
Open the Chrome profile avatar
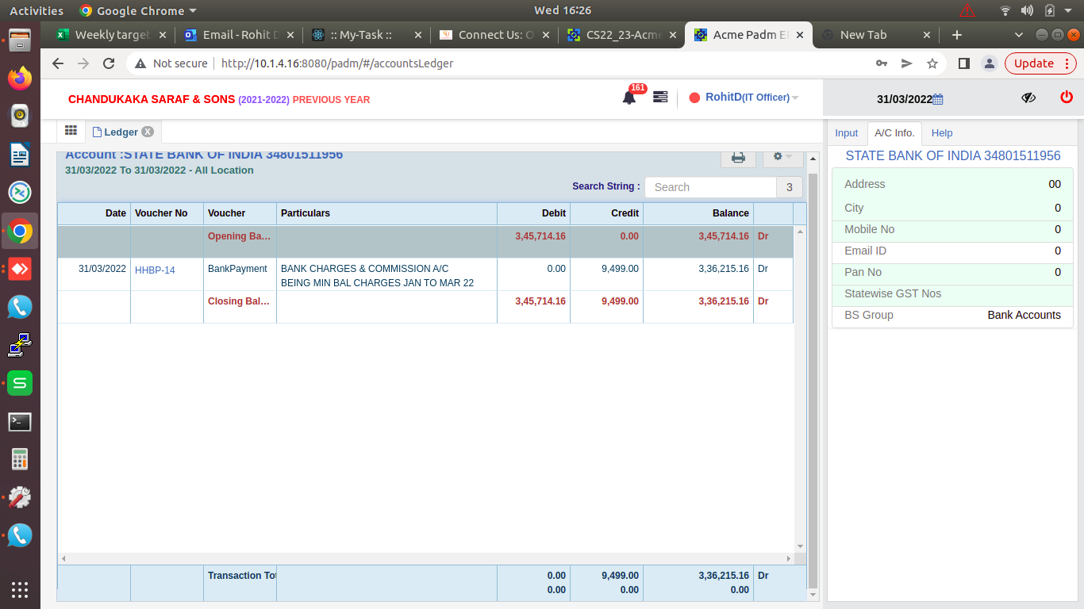(989, 63)
